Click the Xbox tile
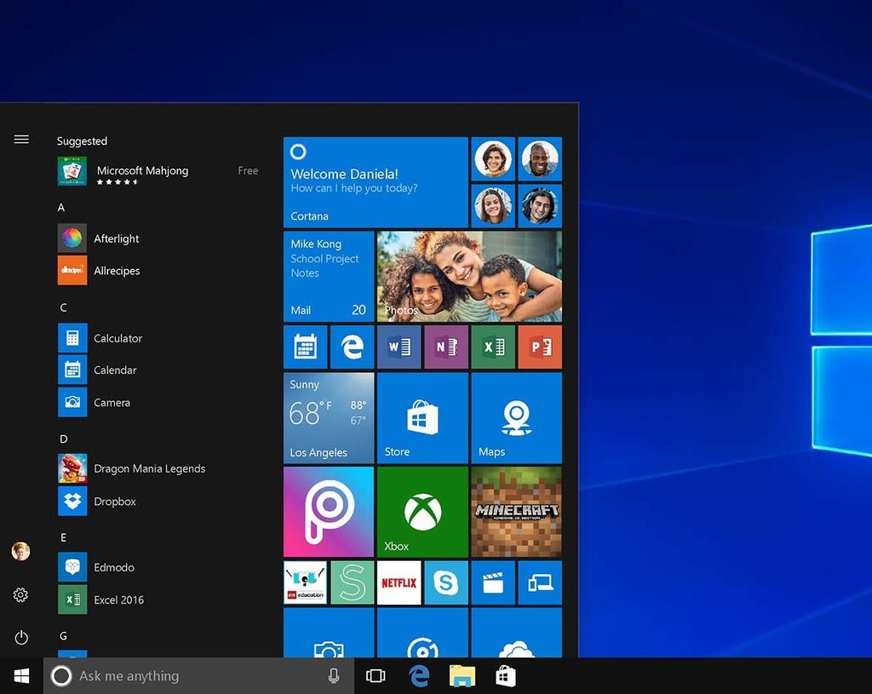Viewport: 872px width, 694px height. [422, 512]
